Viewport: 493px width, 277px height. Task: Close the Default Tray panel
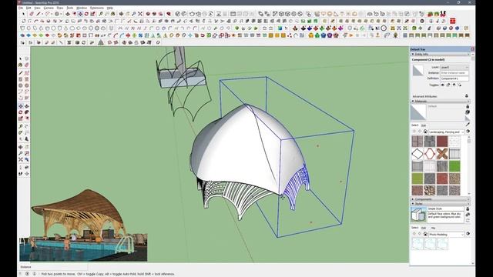click(472, 49)
